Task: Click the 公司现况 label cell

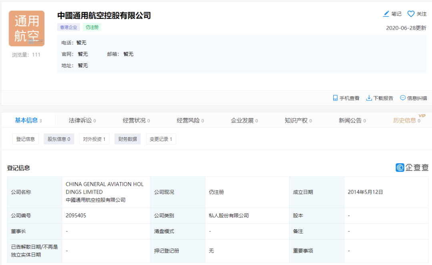Action: tap(178, 192)
